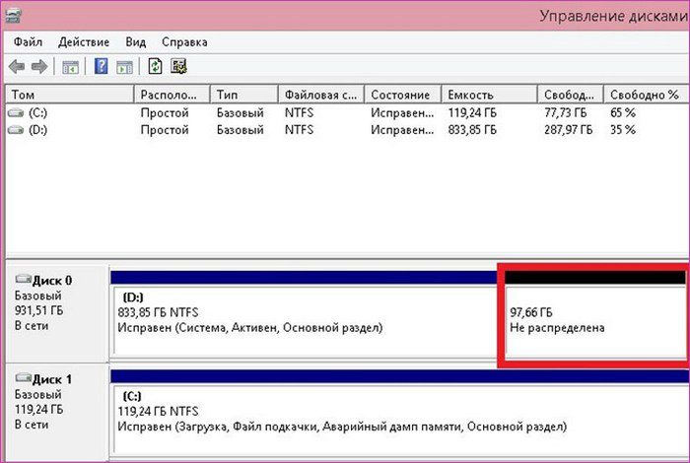Open the Файл menu

(29, 42)
